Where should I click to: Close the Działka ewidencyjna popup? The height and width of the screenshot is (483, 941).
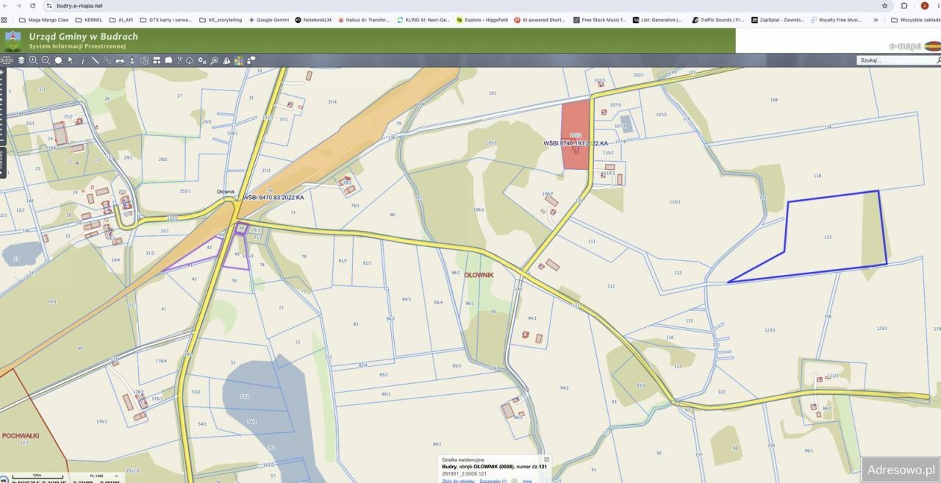(x=546, y=459)
